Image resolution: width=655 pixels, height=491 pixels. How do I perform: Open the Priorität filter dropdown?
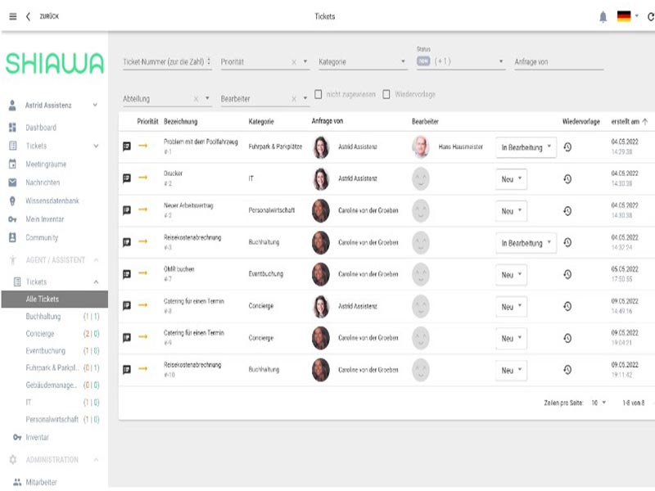[305, 61]
